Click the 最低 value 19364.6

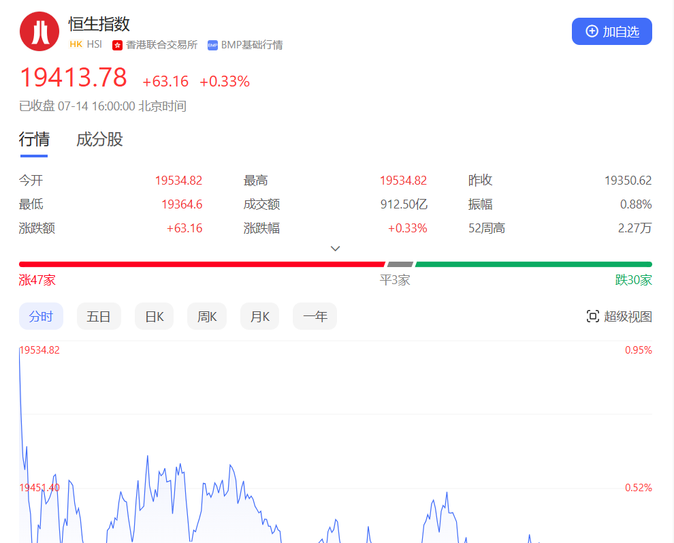coord(182,204)
